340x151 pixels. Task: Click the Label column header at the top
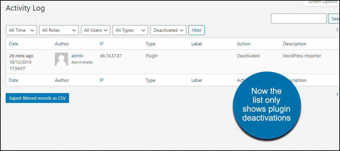[197, 44]
